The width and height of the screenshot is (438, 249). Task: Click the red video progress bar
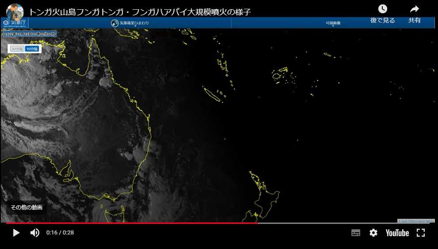(132, 223)
